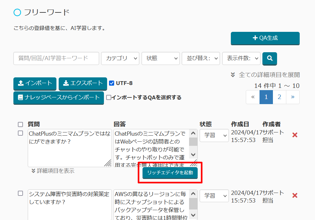This screenshot has width=315, height=220.
Task: Open the カテゴリ dropdown
Action: tap(120, 58)
